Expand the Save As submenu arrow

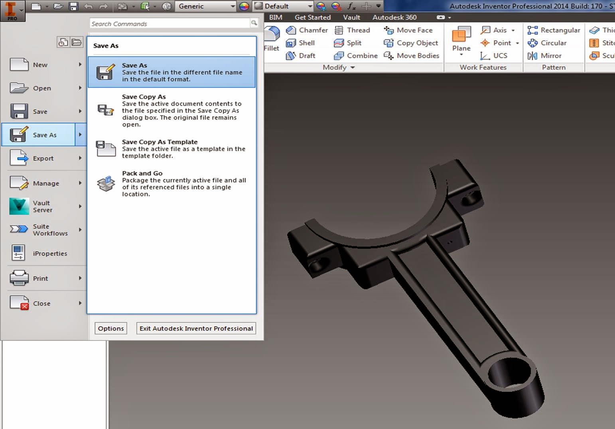click(80, 135)
